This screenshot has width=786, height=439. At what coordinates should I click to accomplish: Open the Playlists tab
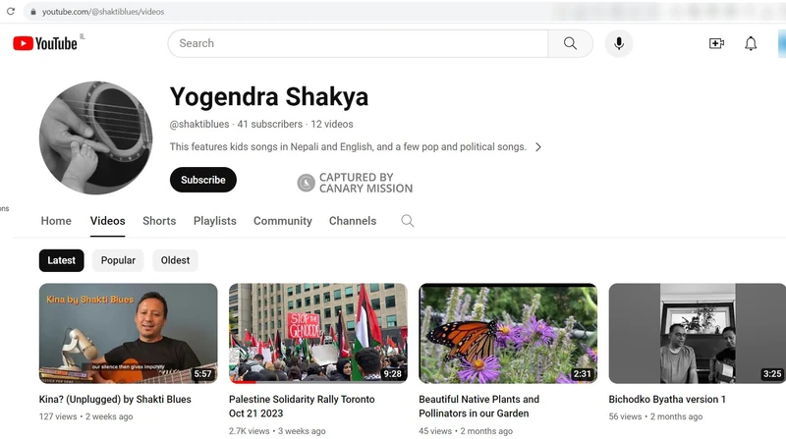[x=214, y=221]
